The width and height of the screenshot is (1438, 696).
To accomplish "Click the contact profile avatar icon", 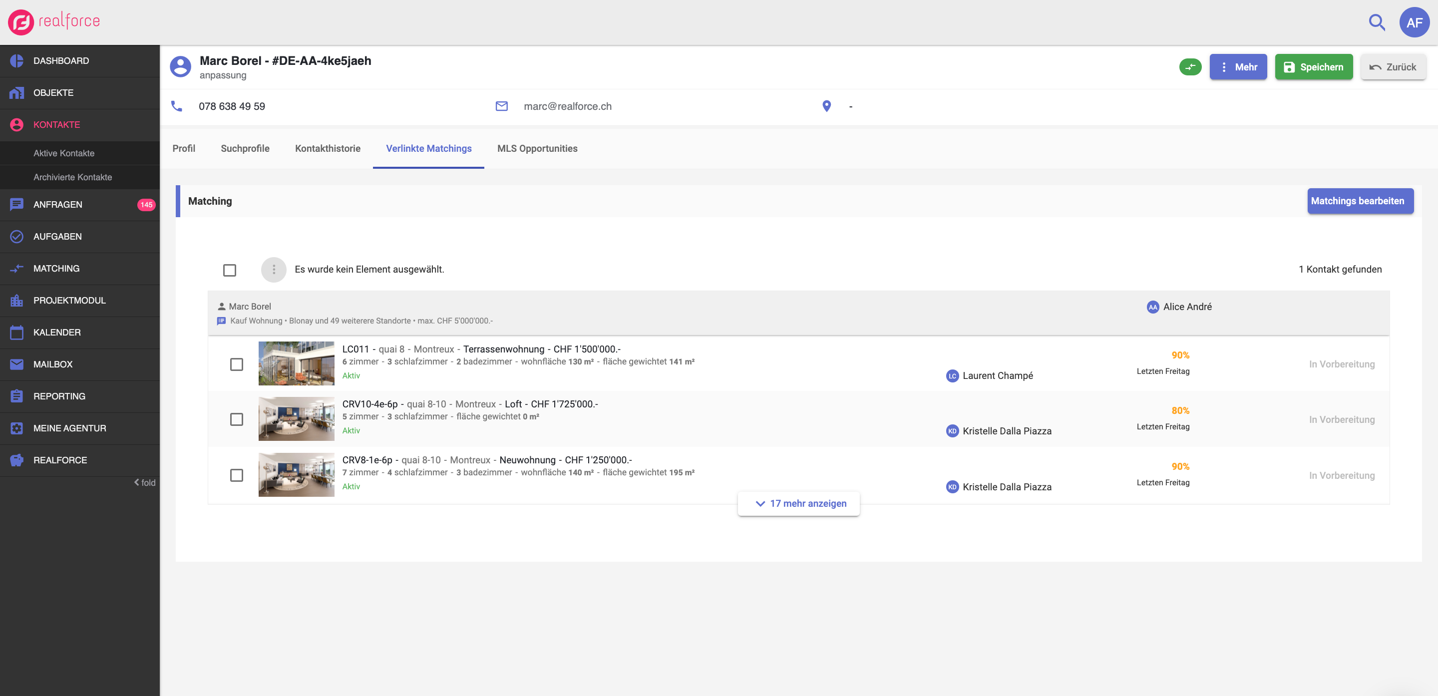I will click(180, 66).
